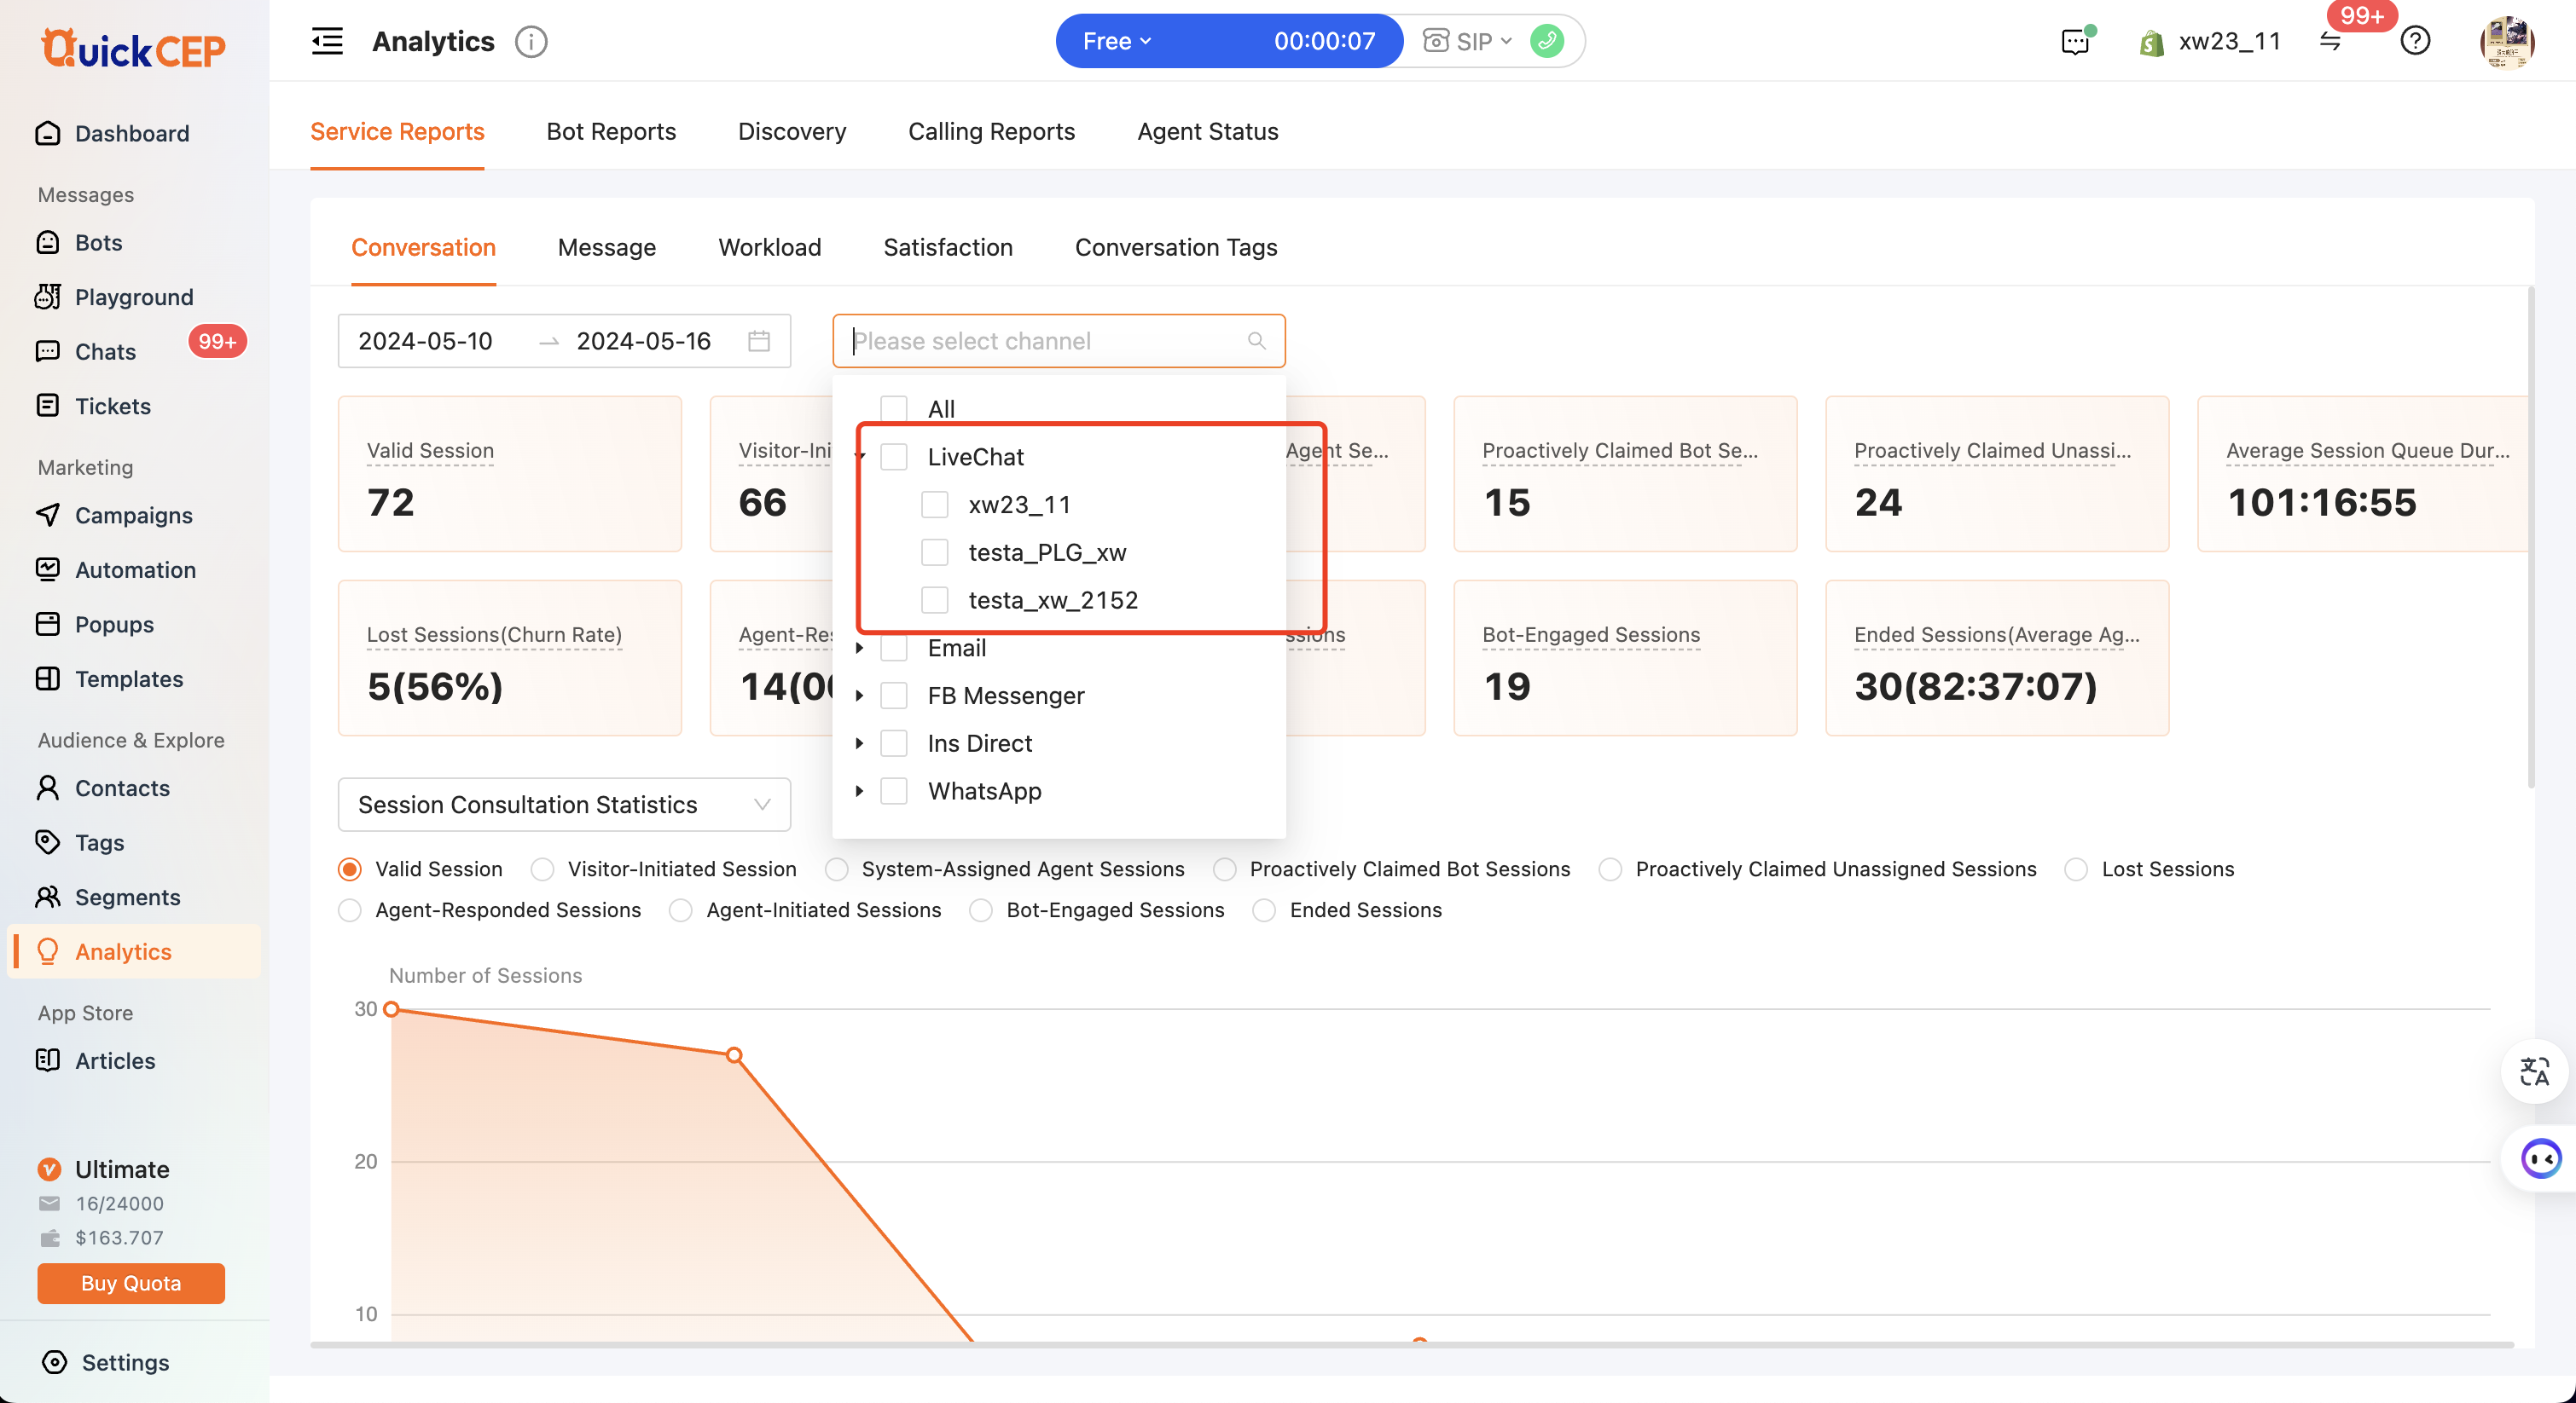Select the Visitor-Initiated Session radio button
The width and height of the screenshot is (2576, 1403).
pyautogui.click(x=542, y=869)
